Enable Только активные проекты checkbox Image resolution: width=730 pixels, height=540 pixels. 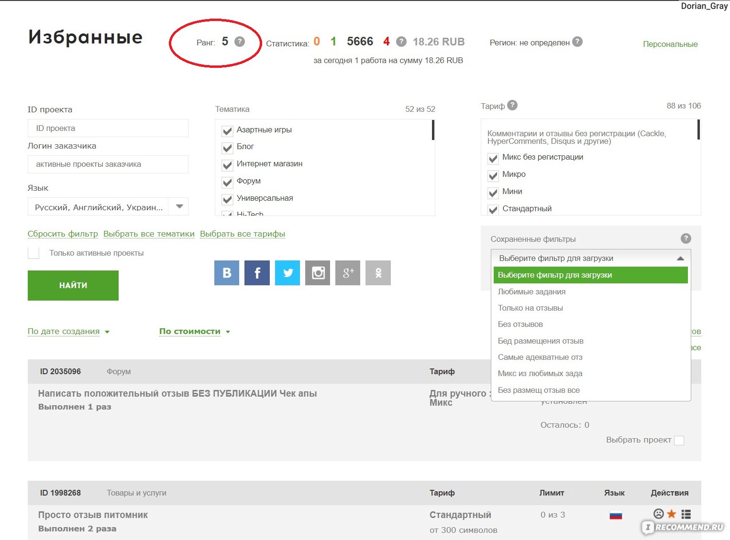tap(33, 253)
